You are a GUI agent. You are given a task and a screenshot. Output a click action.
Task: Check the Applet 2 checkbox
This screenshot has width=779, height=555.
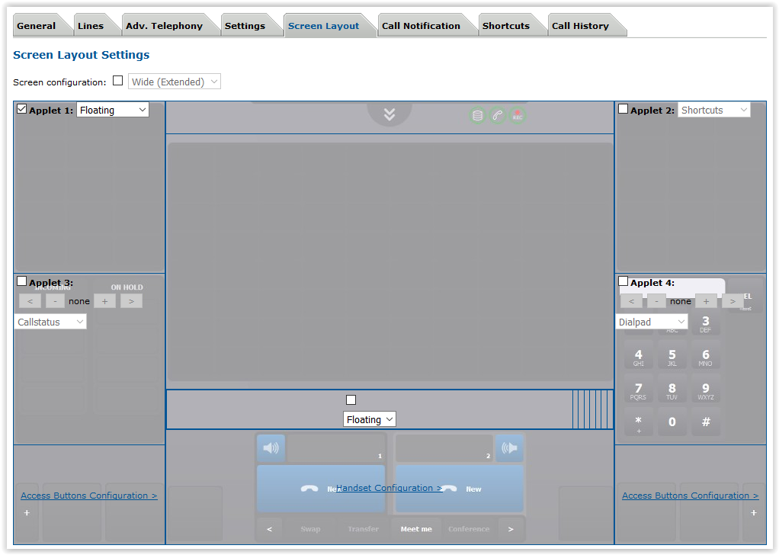click(x=623, y=109)
